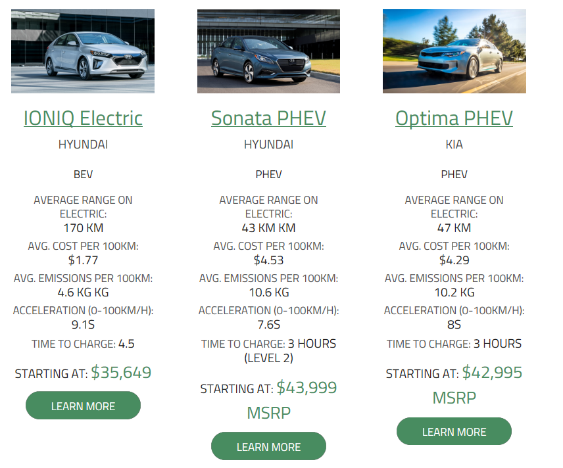Screen dimensions: 563x468
Task: Click the $42,995 starting price
Action: pos(492,373)
